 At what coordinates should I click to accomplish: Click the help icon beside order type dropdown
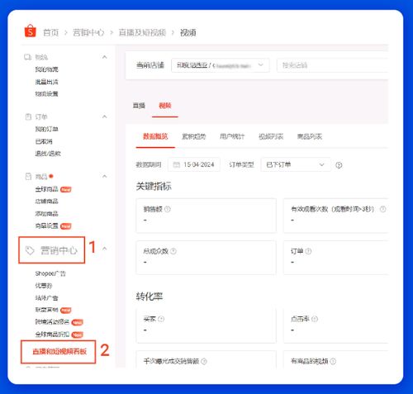coord(339,165)
